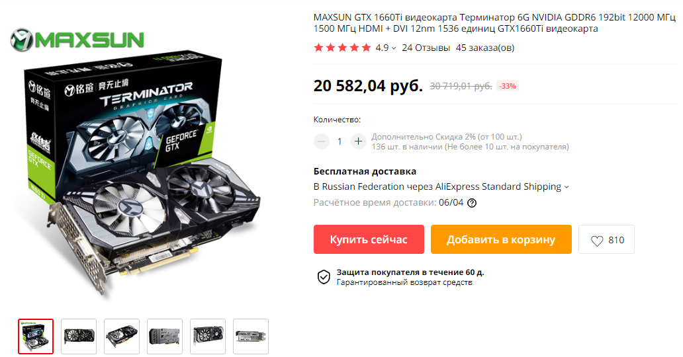
Task: Click the buyer protection shield icon
Action: pyautogui.click(x=324, y=277)
